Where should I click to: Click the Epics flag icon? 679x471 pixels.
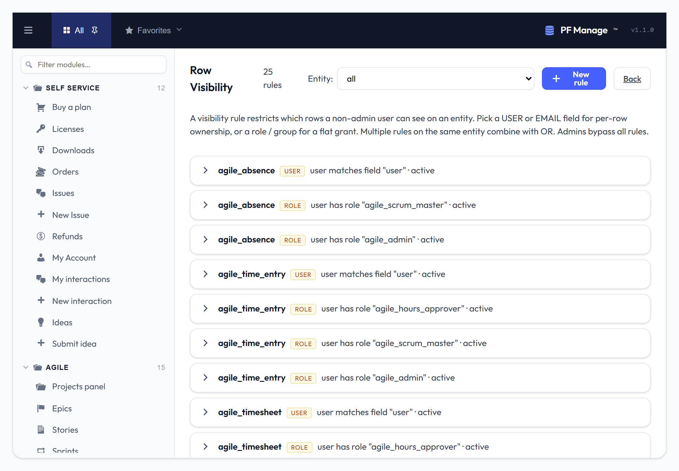point(41,408)
